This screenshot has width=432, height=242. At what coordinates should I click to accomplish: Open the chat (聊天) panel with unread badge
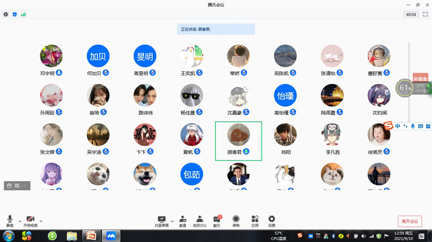point(217,221)
